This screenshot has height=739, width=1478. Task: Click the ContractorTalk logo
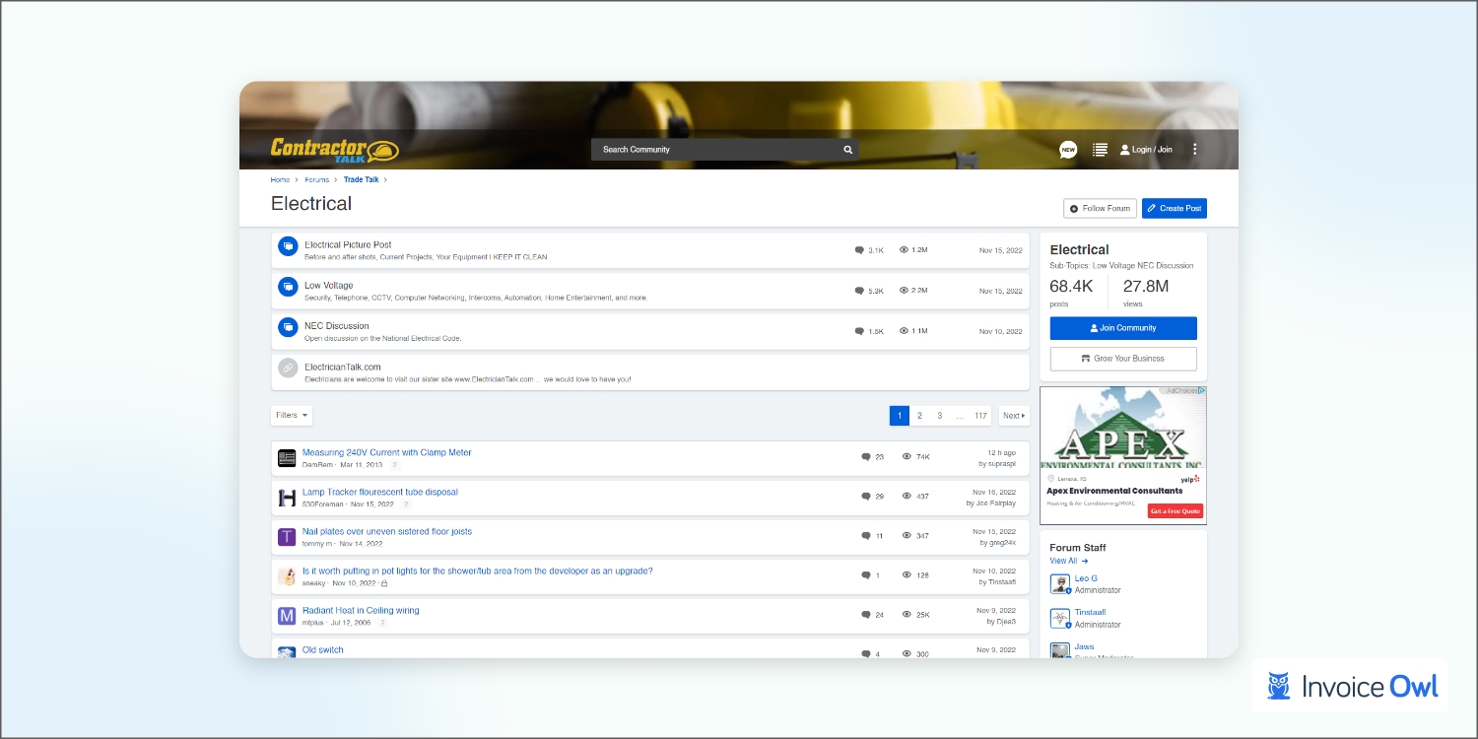[x=335, y=150]
